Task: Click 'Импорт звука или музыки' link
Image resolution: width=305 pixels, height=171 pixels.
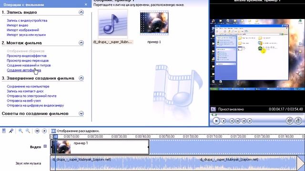Action: click(x=26, y=35)
